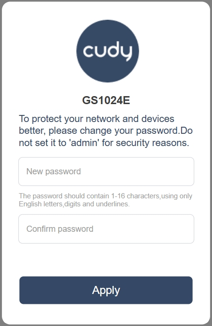
Task: Click the dark blue brand circle
Action: [108, 51]
